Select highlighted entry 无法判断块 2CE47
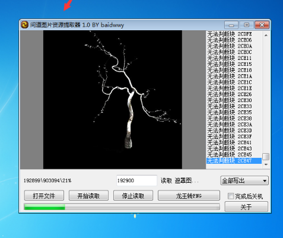Image resolution: width=283 pixels, height=238 pixels. (234, 161)
